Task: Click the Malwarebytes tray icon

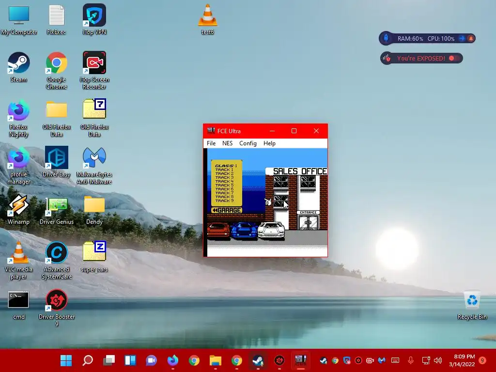Action: click(x=382, y=360)
